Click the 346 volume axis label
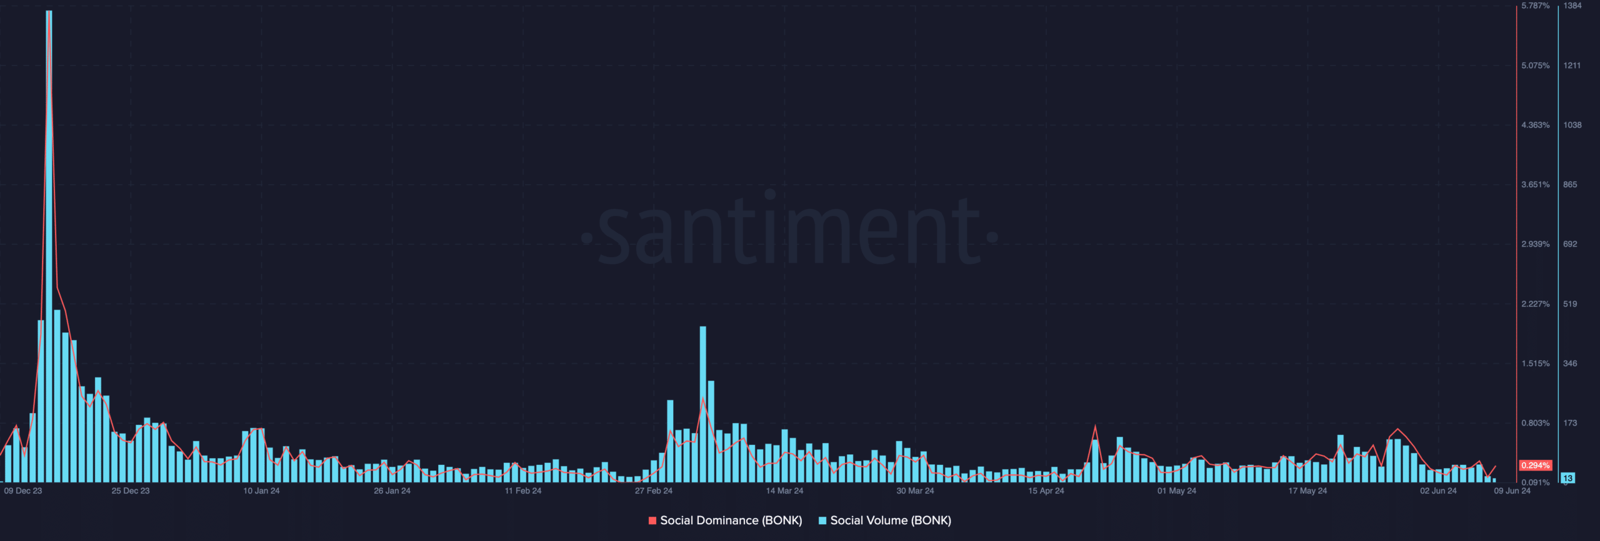Image resolution: width=1600 pixels, height=541 pixels. coord(1570,363)
